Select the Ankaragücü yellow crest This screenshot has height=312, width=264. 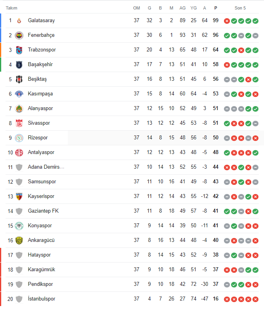tap(19, 240)
